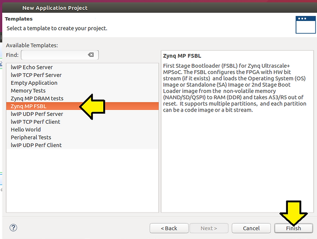Pick lwIP UDP Perf Server template
The height and width of the screenshot is (239, 317).
pos(83,114)
